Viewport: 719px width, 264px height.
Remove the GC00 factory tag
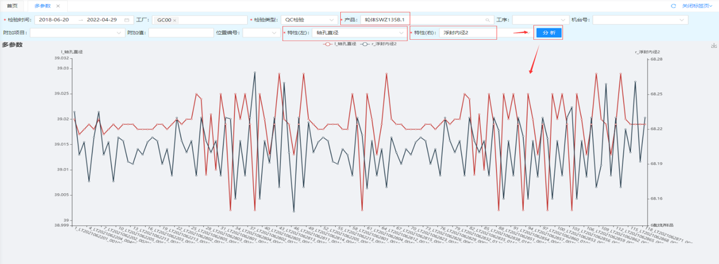pos(175,20)
